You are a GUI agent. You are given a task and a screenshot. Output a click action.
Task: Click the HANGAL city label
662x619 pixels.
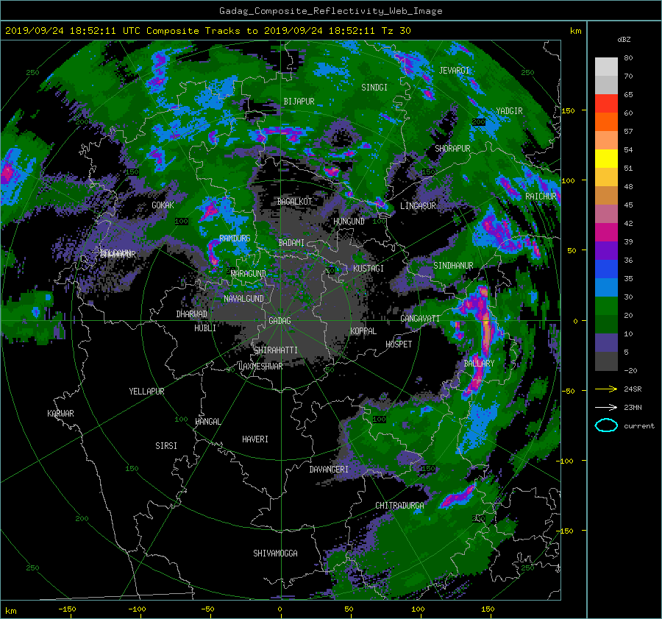click(x=207, y=422)
